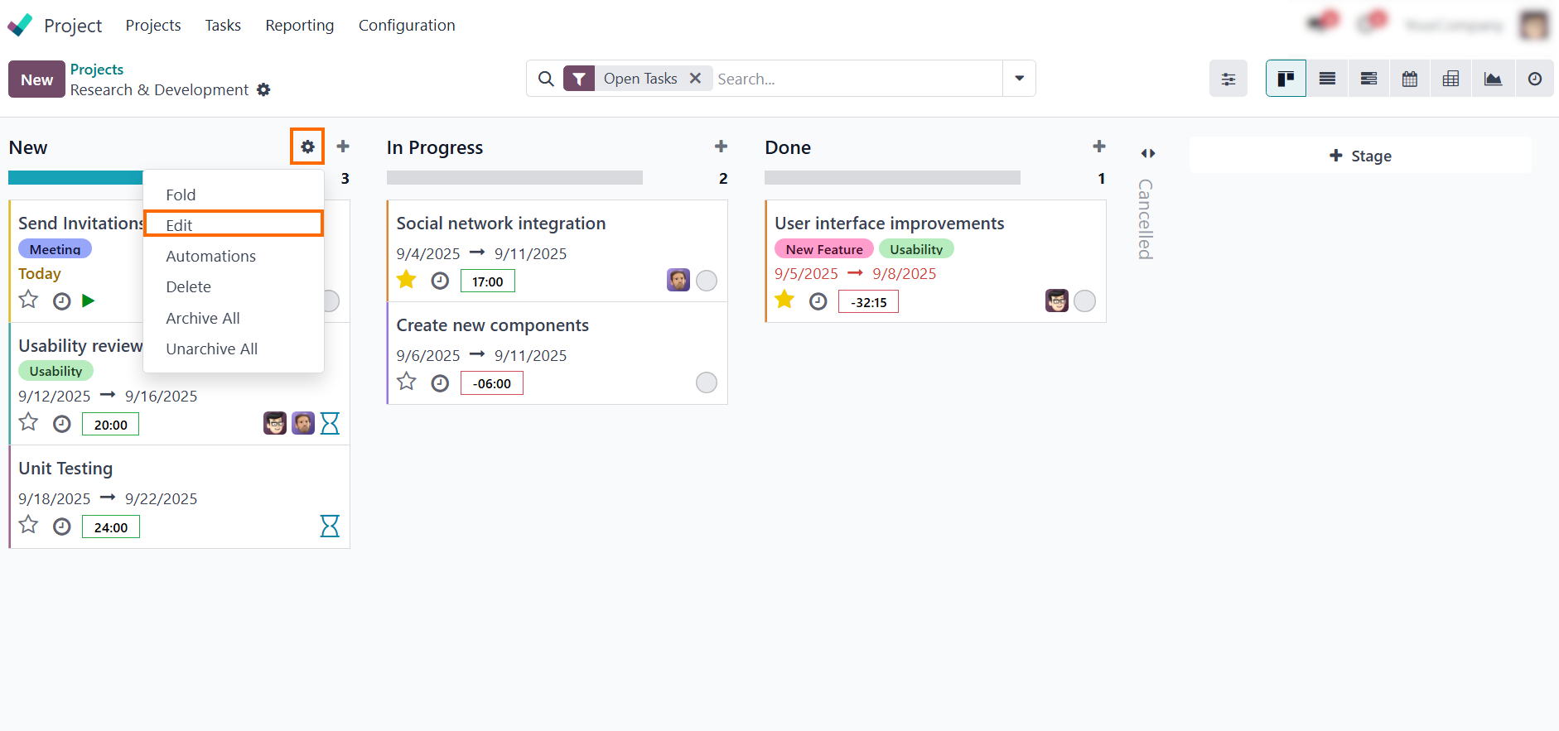Switch to the list view
The width and height of the screenshot is (1559, 731).
click(1327, 79)
